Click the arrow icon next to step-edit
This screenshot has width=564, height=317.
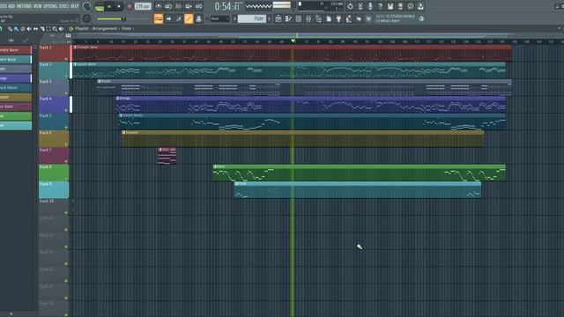tap(168, 18)
